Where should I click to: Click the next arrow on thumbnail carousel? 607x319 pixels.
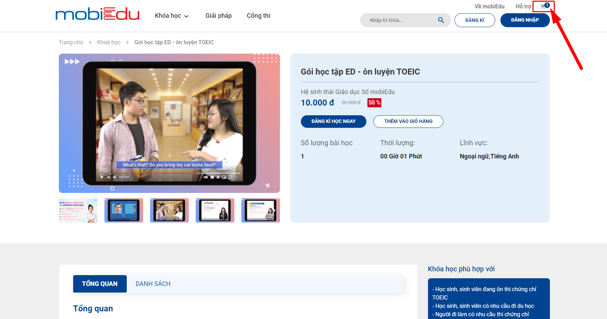click(x=274, y=210)
